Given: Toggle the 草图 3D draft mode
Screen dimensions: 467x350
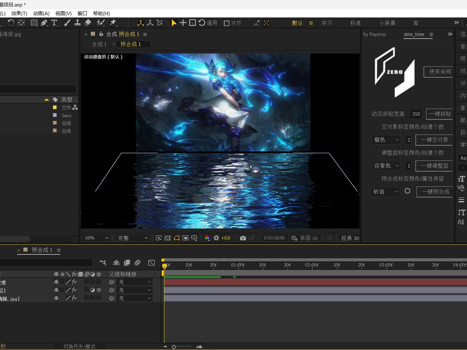Looking at the screenshot, I should coord(305,238).
